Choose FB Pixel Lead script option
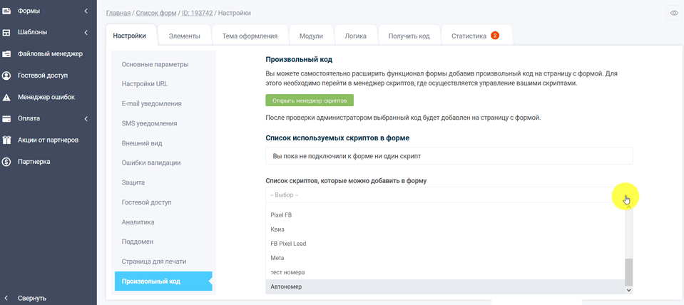This screenshot has width=684, height=305. point(445,244)
